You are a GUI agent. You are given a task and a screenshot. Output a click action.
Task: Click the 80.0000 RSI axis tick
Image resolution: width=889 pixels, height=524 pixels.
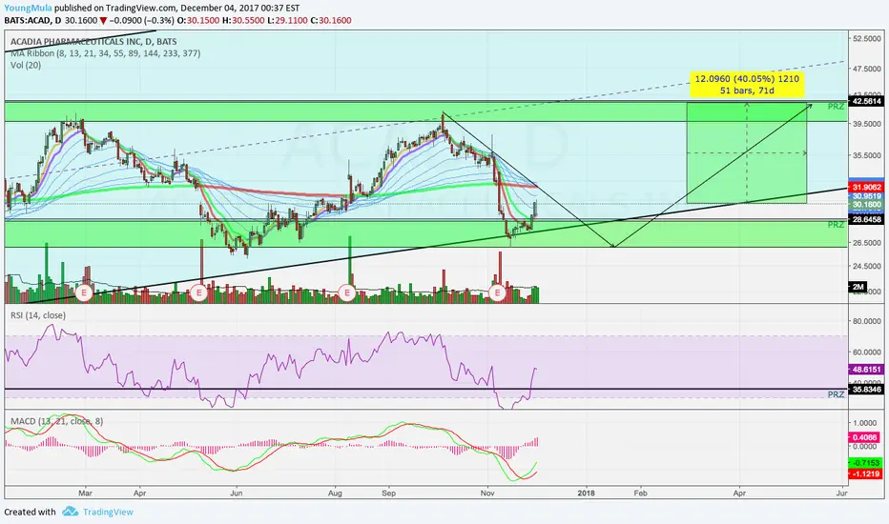click(866, 321)
